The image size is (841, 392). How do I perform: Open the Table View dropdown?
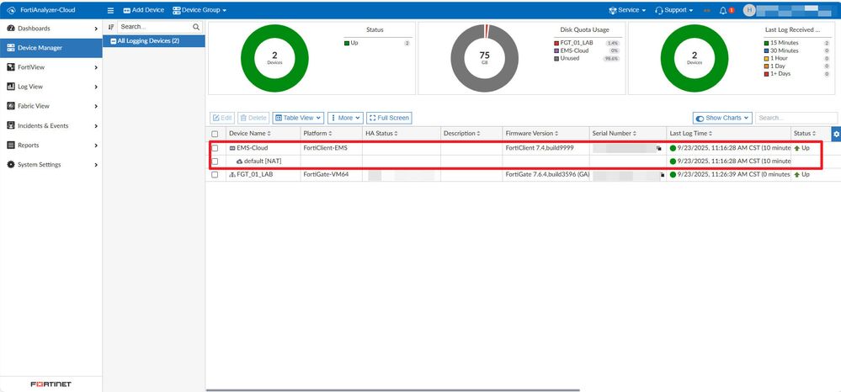point(299,118)
